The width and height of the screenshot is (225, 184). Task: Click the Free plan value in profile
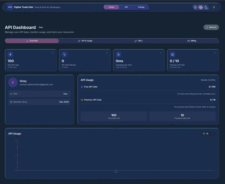pos(65,94)
